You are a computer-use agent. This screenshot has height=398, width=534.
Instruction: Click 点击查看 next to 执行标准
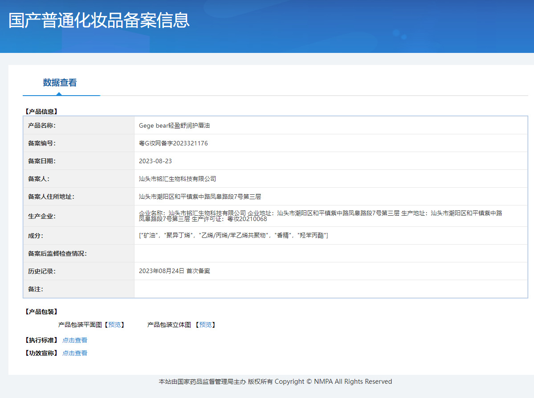pos(74,340)
